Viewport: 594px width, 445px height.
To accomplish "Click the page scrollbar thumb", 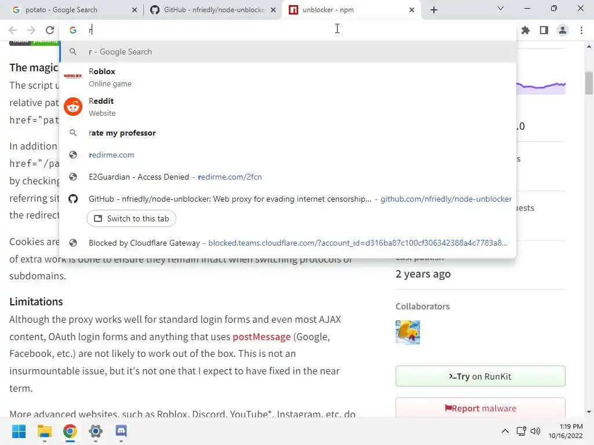I will click(589, 83).
